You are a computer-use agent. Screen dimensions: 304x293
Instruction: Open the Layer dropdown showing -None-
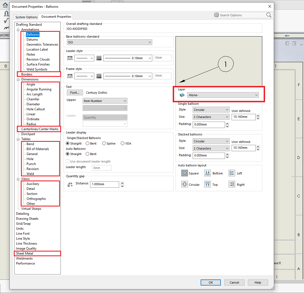223,95
